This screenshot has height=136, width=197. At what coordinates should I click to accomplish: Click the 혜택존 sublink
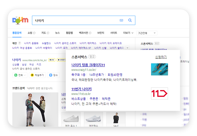106,99
